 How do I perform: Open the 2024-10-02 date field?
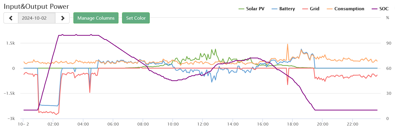(x=37, y=18)
